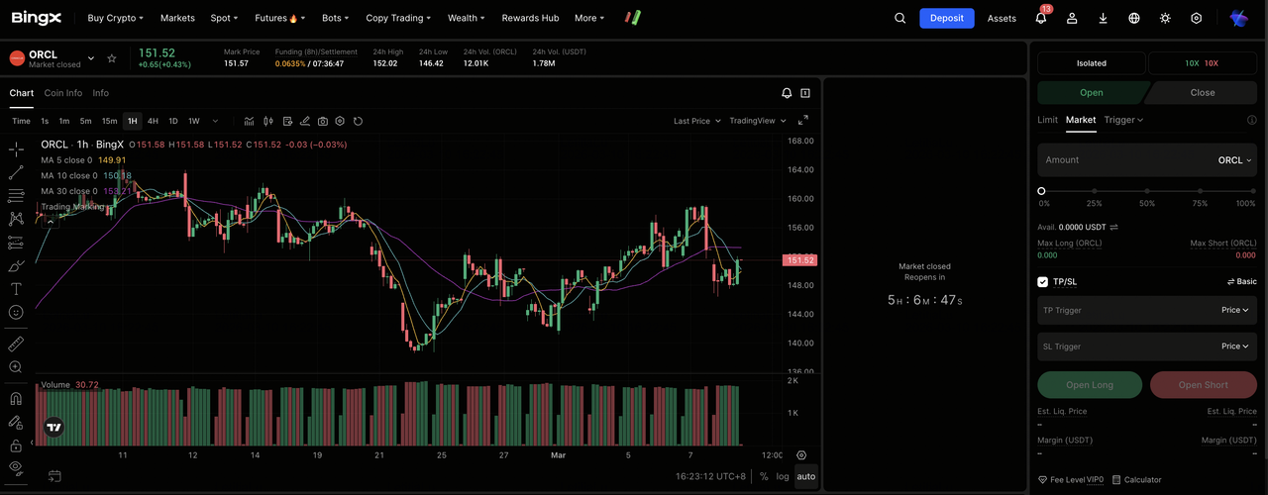Select the ruler measure tool
Screen dimensions: 1268x495
click(16, 345)
